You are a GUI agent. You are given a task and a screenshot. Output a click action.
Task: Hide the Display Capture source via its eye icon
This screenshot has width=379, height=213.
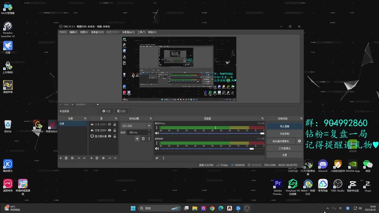point(109,136)
